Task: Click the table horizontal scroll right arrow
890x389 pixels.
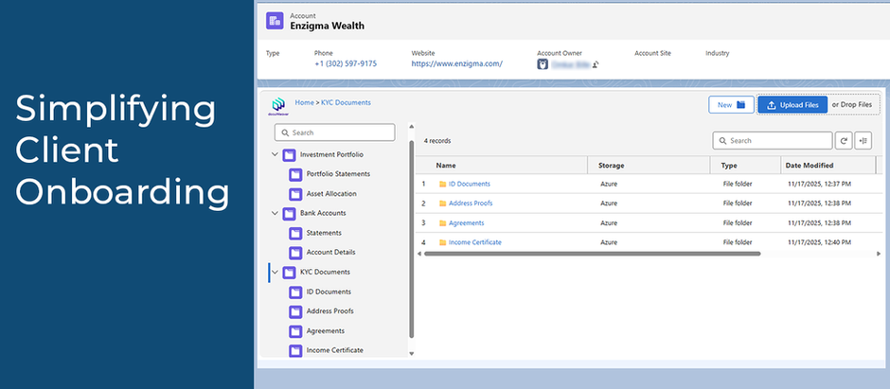Action: coord(879,254)
